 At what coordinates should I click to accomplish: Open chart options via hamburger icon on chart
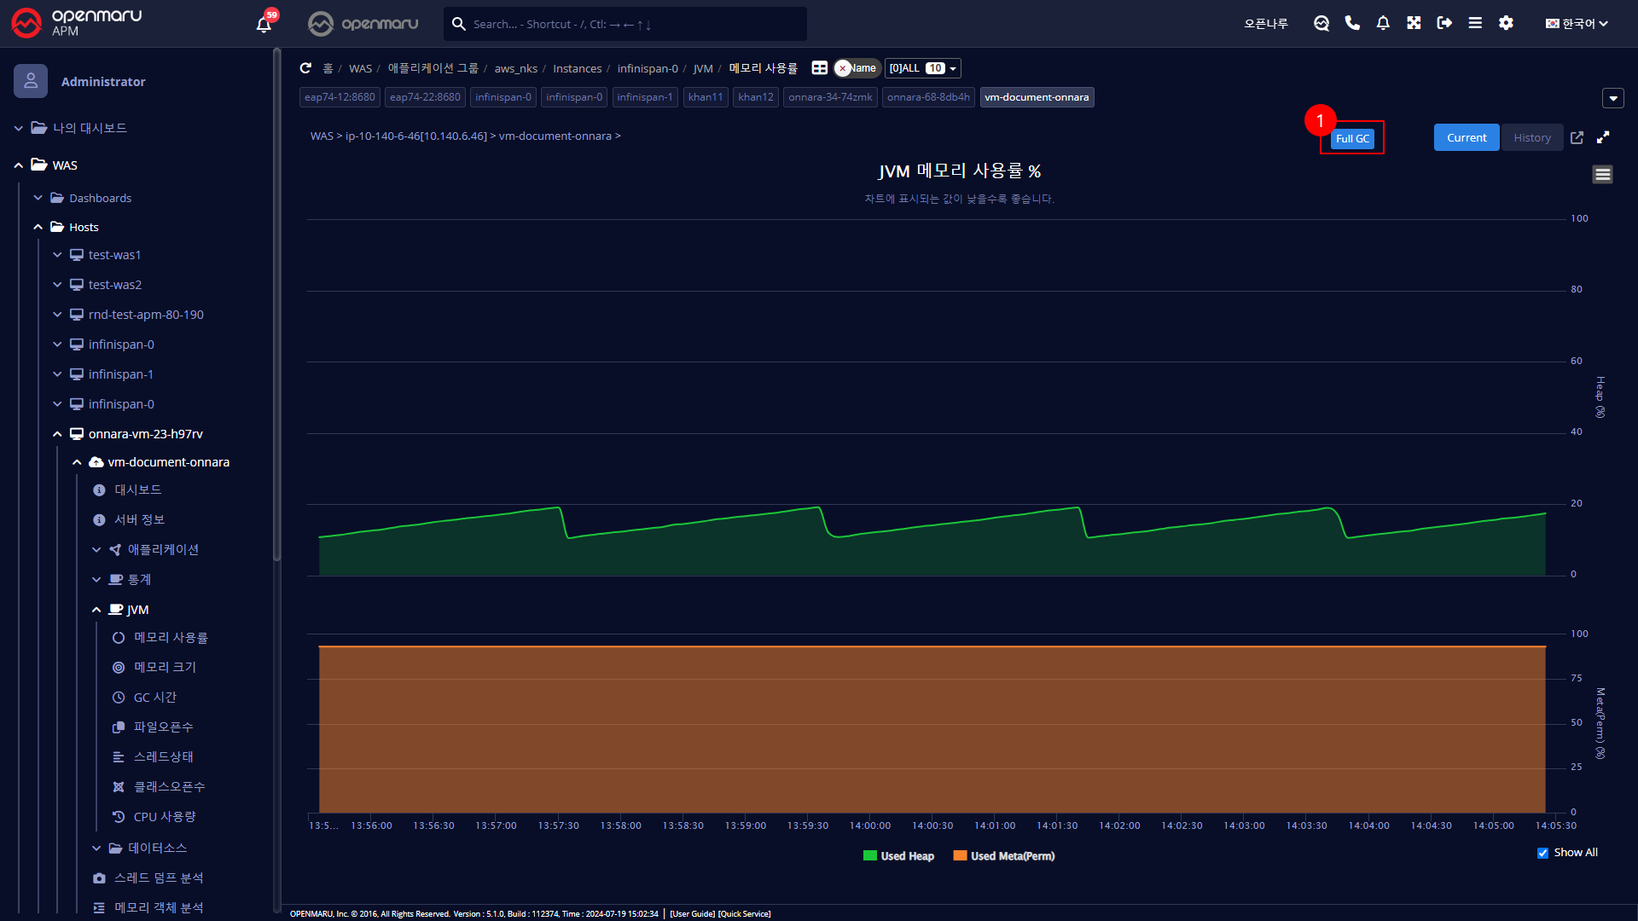point(1602,174)
